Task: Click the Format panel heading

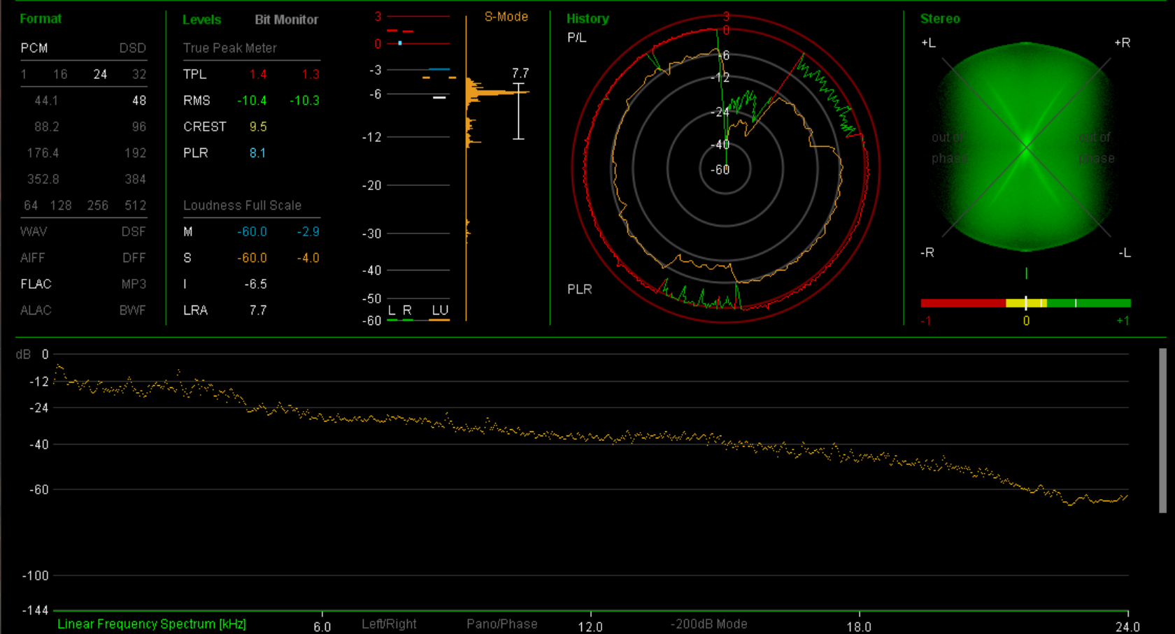Action: point(41,19)
